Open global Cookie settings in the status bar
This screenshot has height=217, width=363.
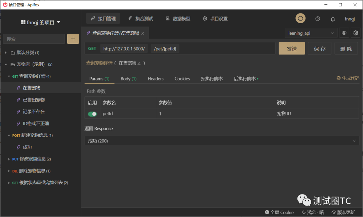click(279, 212)
